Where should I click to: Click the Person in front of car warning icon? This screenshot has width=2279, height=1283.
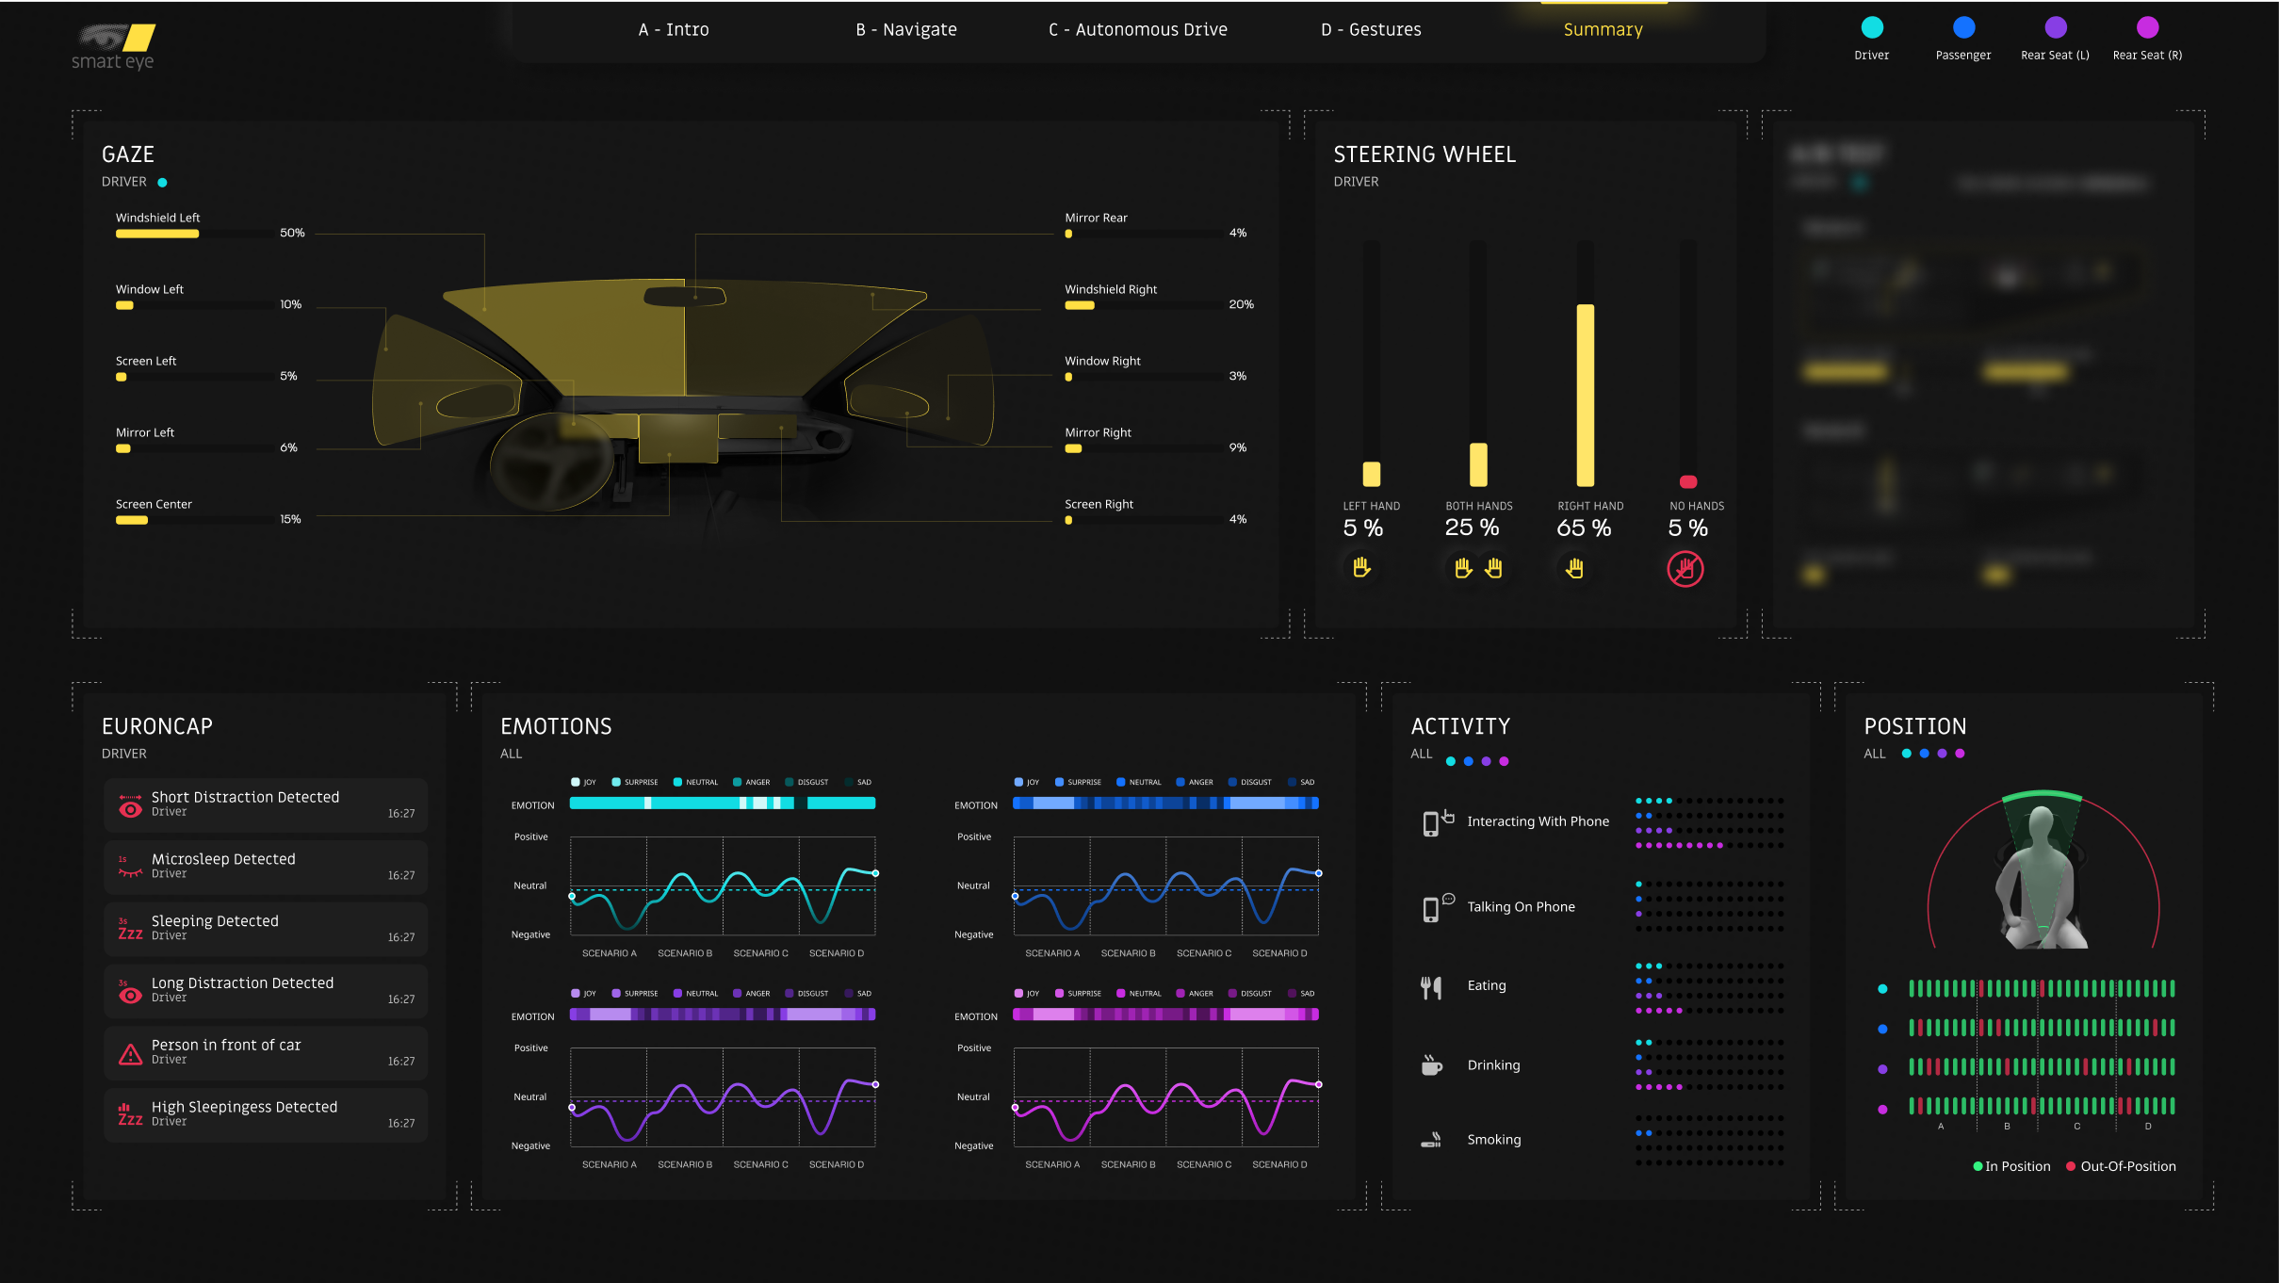click(130, 1053)
